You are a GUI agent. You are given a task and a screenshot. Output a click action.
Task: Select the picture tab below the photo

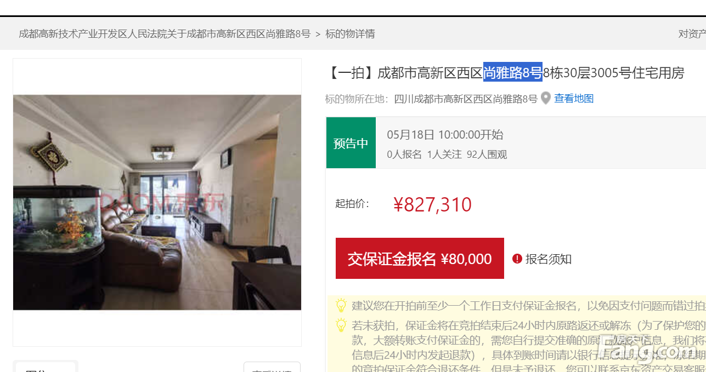click(45, 367)
